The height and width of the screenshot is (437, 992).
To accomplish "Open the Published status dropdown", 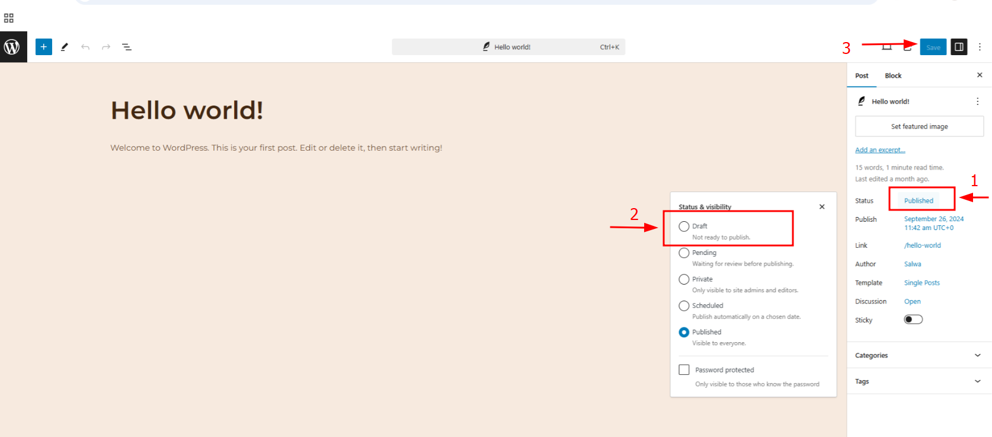I will [x=919, y=200].
